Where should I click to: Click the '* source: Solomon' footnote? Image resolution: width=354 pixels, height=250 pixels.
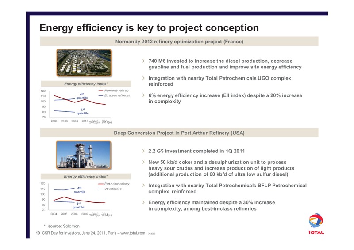click(x=62, y=226)
